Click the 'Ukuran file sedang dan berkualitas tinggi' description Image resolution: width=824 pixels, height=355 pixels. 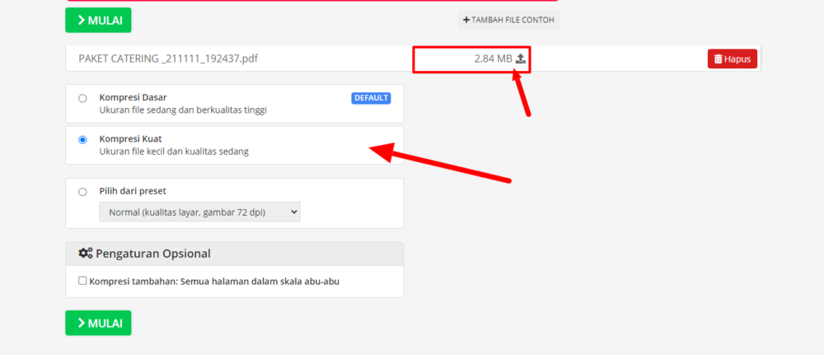point(183,110)
